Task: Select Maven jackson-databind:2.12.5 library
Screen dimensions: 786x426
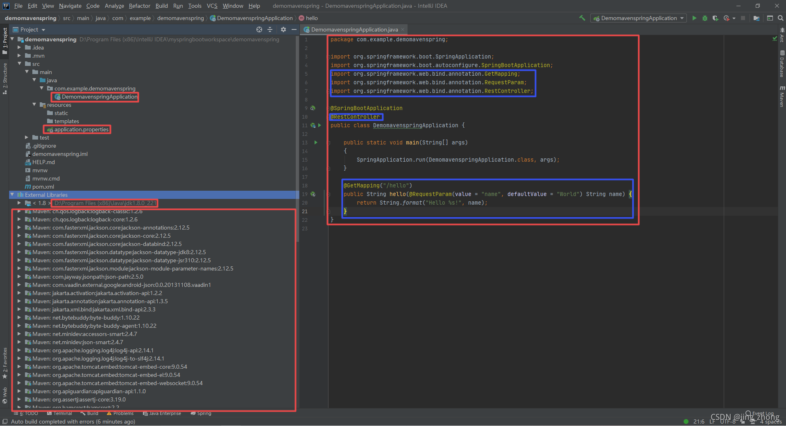Action: point(107,244)
